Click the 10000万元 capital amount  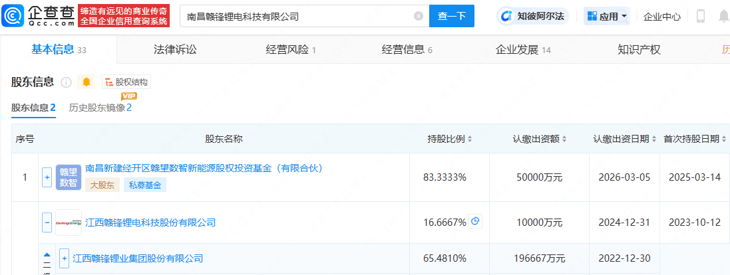(x=540, y=223)
